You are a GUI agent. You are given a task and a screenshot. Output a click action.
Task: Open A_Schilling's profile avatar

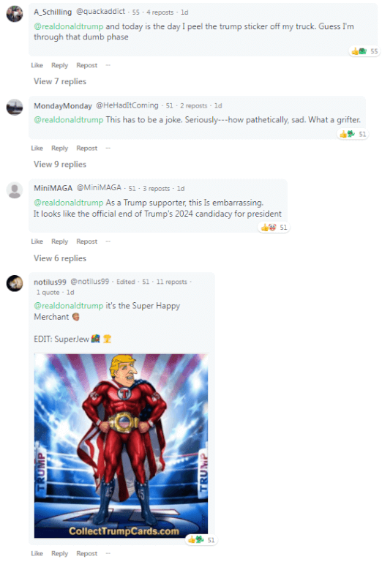pos(15,14)
